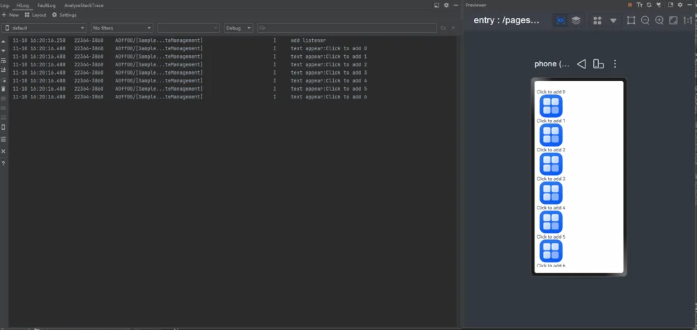Open the device dropdown showing default
Viewport: 697px width, 330px height.
(x=44, y=28)
